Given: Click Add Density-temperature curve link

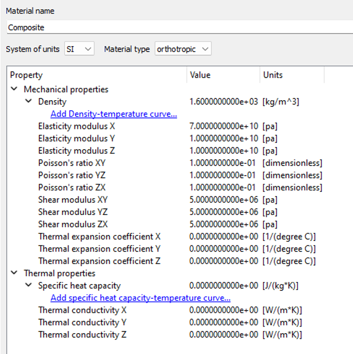Looking at the screenshot, I should (113, 114).
